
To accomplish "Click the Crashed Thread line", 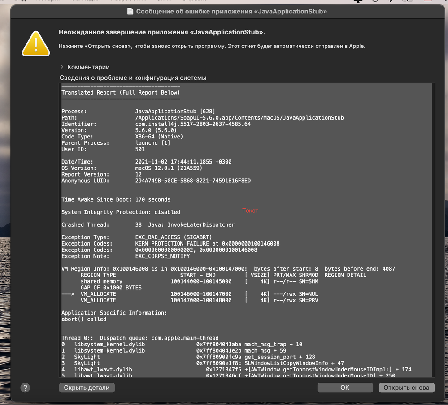I will (x=148, y=224).
